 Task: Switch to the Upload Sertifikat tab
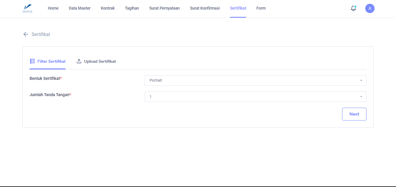[x=100, y=61]
